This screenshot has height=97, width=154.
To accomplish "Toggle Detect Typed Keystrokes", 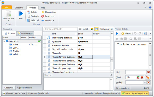I will click(135, 93).
